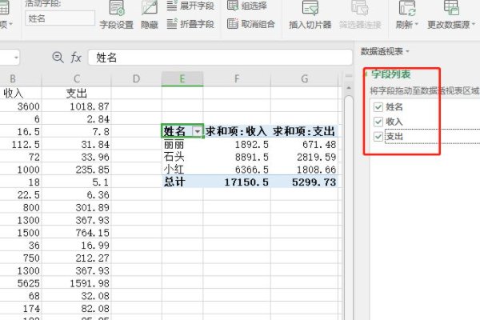480x320 pixels.
Task: Open Change Data Source (更改数据源)
Action: [451, 15]
